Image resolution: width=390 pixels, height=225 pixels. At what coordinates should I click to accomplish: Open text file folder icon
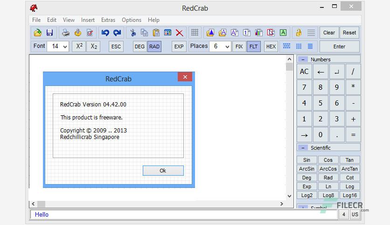coord(223,33)
